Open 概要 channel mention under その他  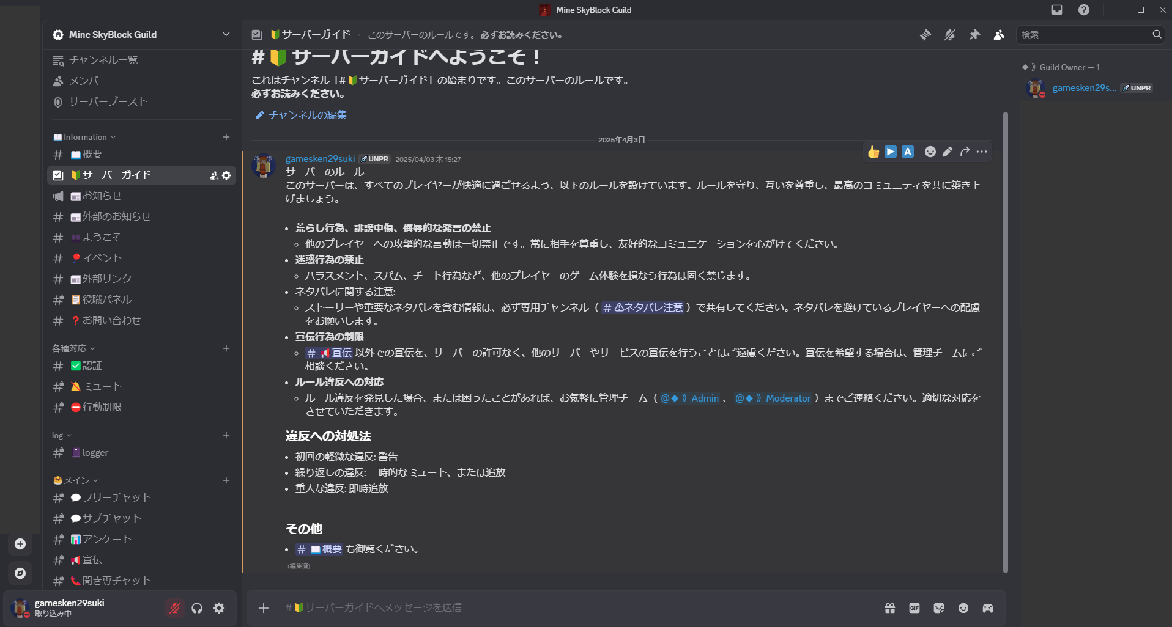[x=319, y=549]
